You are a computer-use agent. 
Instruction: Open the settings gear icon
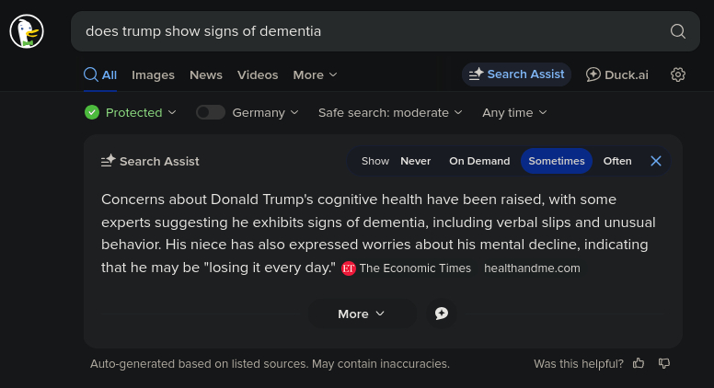pyautogui.click(x=678, y=74)
